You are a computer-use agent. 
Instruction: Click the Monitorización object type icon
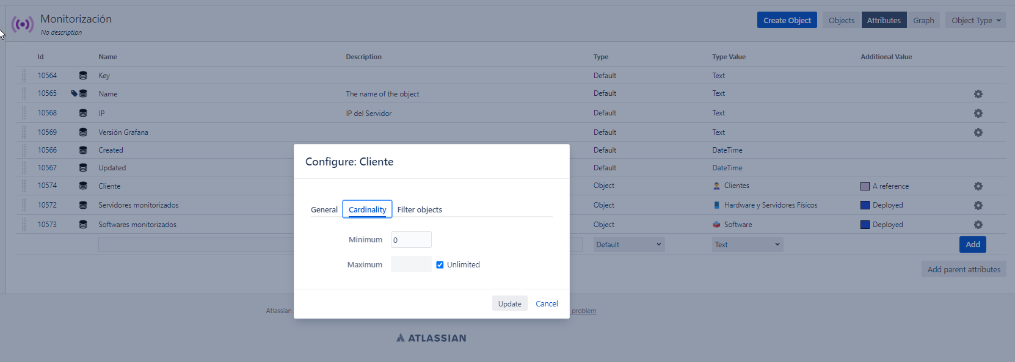(x=23, y=24)
